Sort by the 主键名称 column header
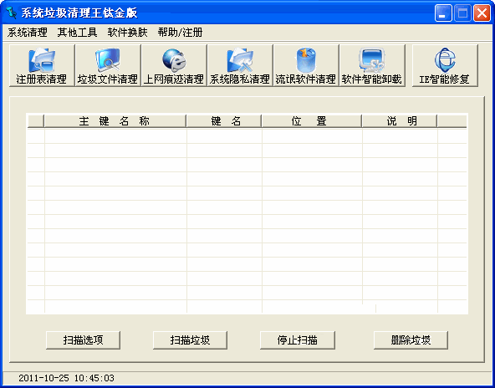The height and width of the screenshot is (388, 495). (115, 121)
